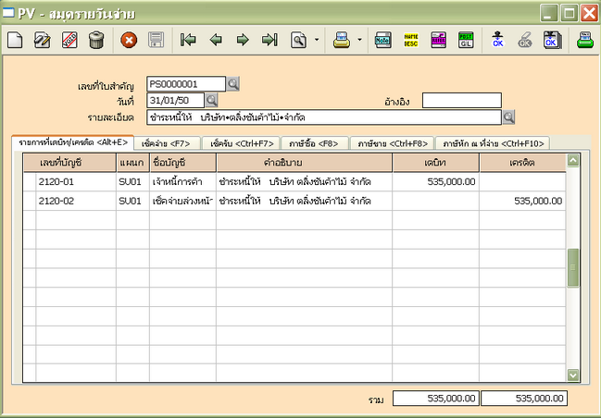Viewport: 601px width, 418px height.
Task: Go to the next record
Action: click(x=243, y=40)
